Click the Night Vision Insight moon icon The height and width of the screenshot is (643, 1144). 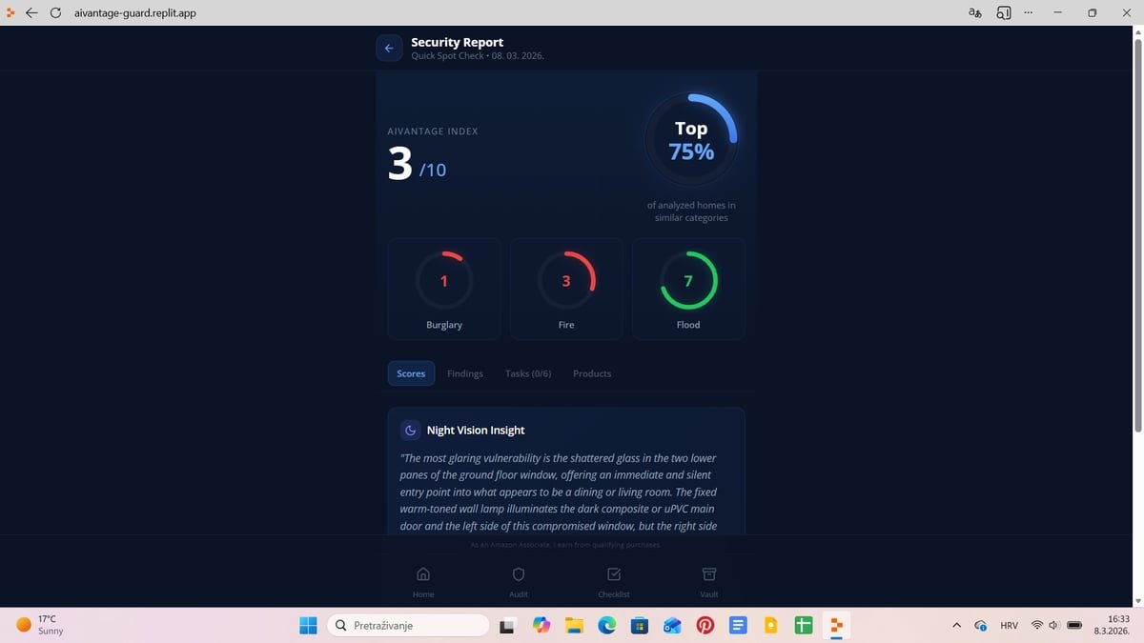[410, 430]
